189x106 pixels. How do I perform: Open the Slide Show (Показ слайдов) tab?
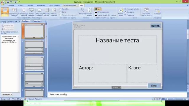point(54,5)
